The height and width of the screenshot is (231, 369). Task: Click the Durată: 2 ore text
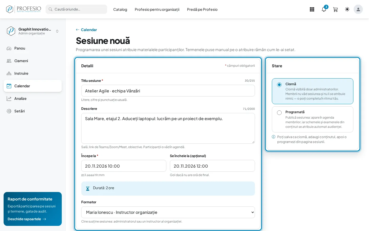click(104, 188)
